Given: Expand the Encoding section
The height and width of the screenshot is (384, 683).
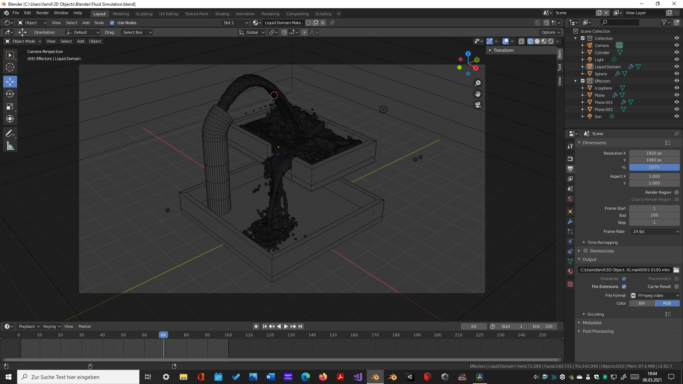Looking at the screenshot, I should coord(595,314).
